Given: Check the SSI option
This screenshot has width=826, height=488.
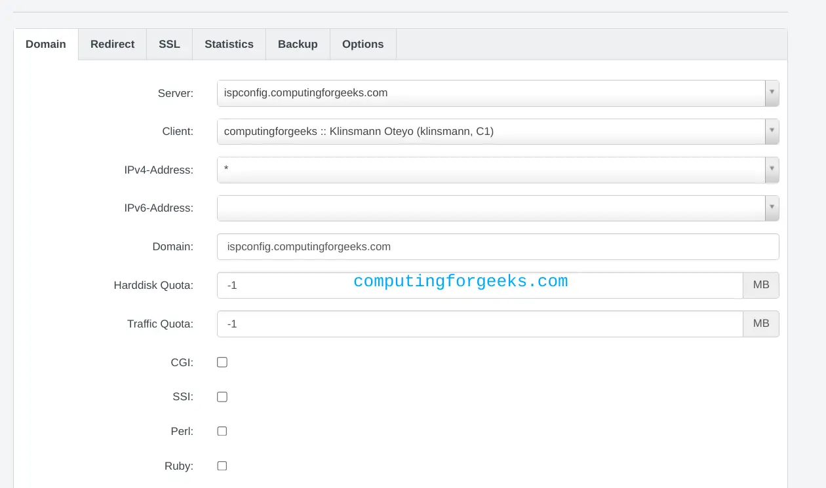Looking at the screenshot, I should [222, 396].
